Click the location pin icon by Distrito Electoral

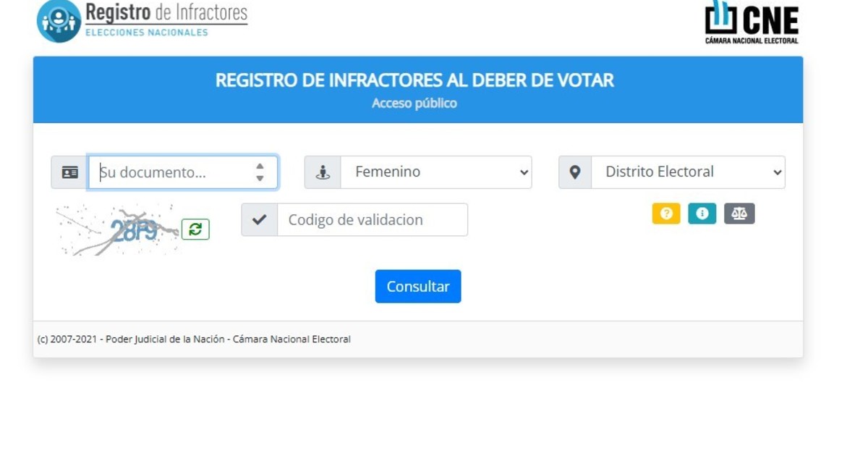[x=575, y=172]
